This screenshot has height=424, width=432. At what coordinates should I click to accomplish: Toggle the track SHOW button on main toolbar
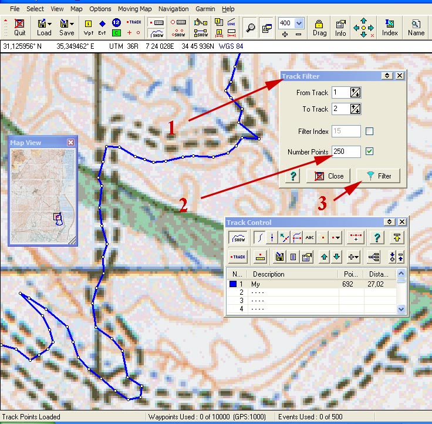pos(157,33)
